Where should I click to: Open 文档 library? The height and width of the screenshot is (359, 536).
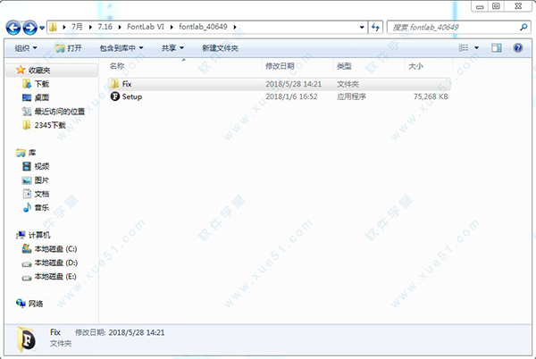tap(42, 194)
